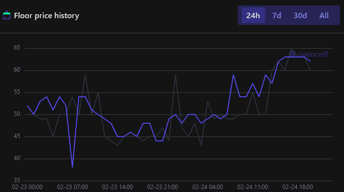Click the 60 y-axis label
The width and height of the screenshot is (344, 192).
click(x=17, y=70)
